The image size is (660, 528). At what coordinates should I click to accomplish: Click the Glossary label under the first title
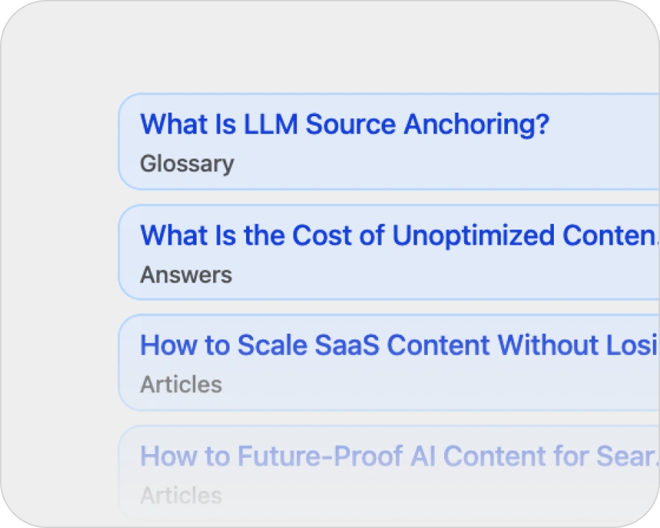pos(187,164)
